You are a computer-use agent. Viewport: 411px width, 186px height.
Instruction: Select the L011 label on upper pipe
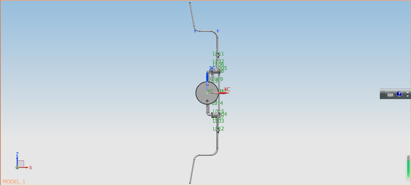[x=218, y=53]
